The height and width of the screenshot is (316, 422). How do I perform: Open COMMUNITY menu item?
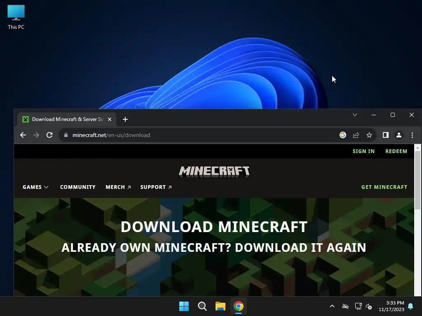tap(78, 187)
